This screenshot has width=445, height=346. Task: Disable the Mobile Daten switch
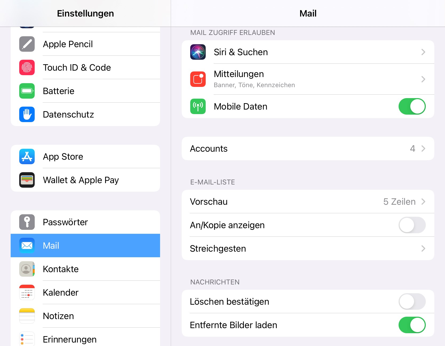click(x=412, y=106)
